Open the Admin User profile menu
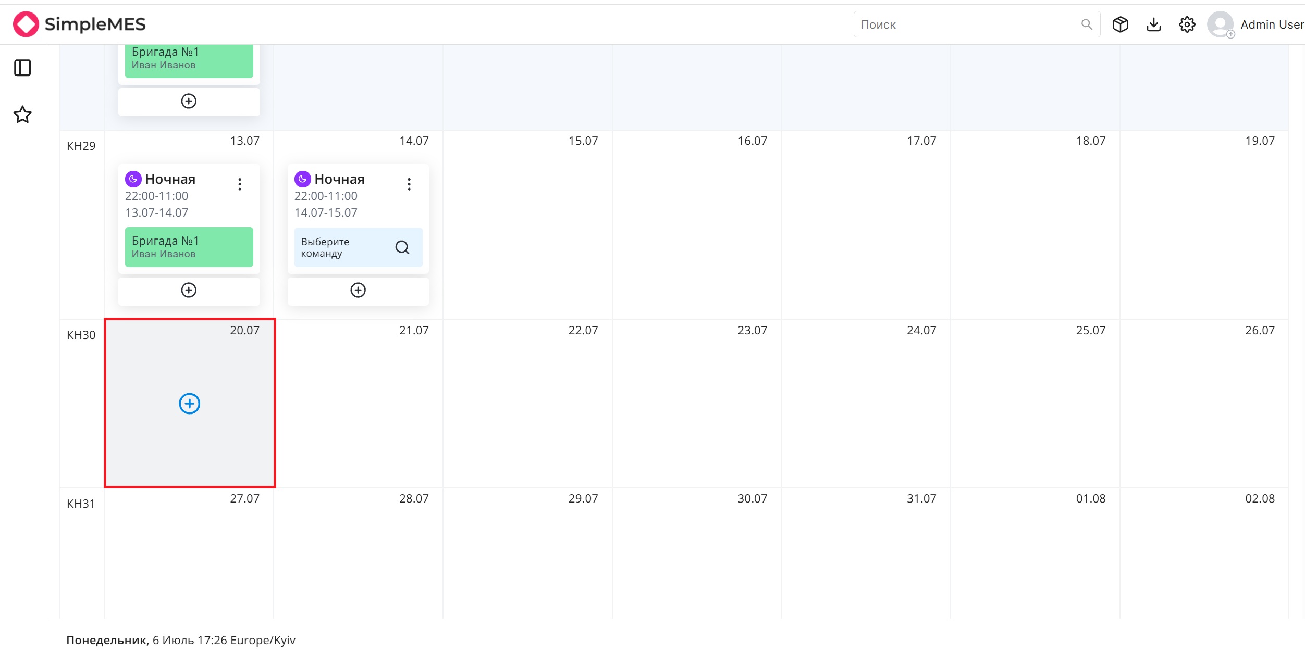This screenshot has width=1305, height=653. 1255,24
